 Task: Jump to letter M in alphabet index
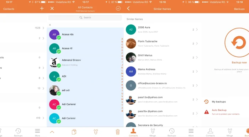[x=122, y=73]
